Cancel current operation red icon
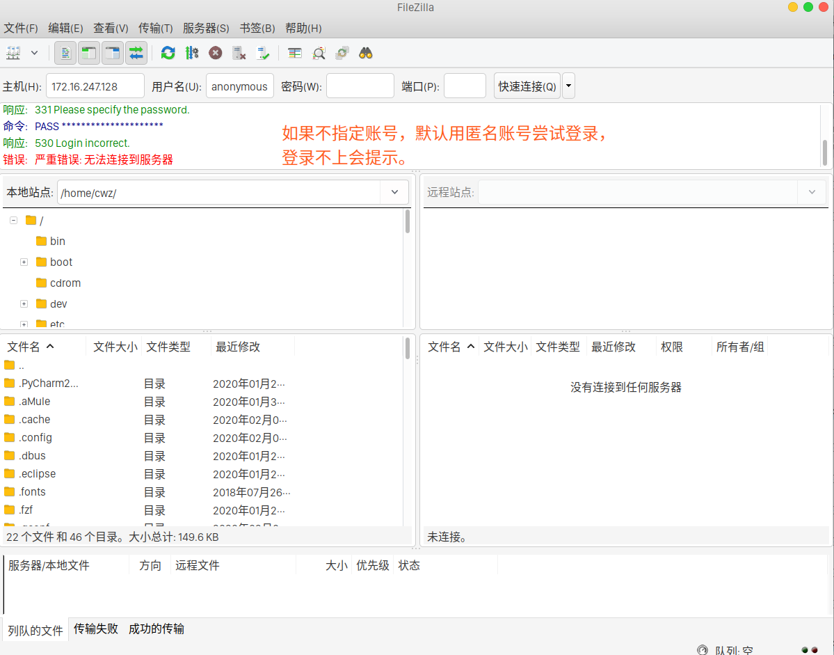 click(216, 53)
